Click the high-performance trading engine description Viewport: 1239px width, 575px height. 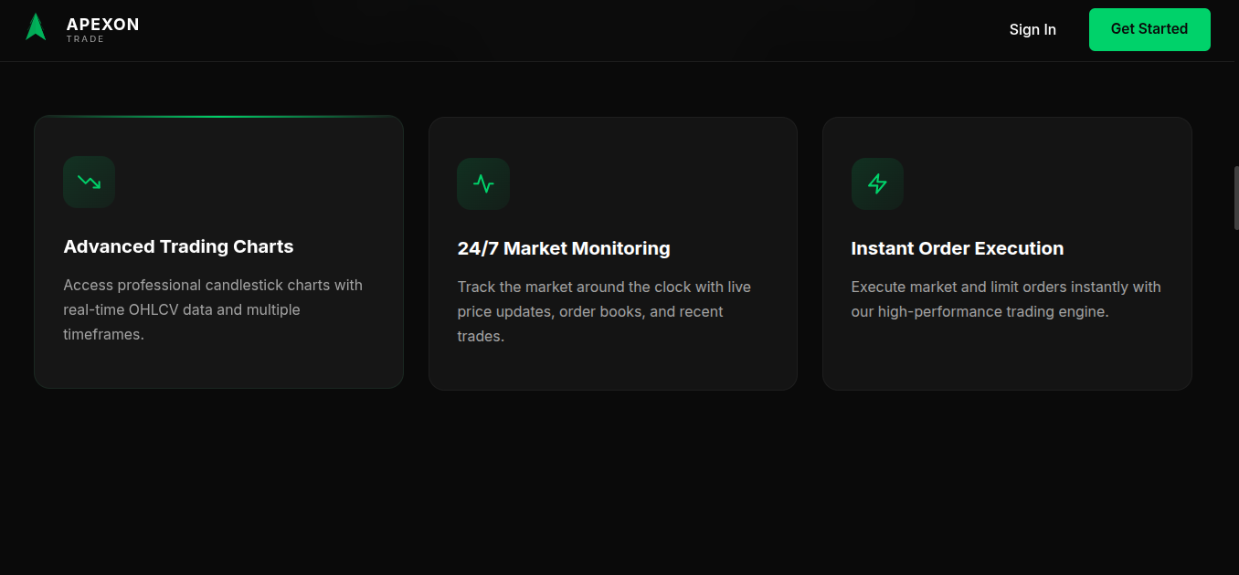(1006, 299)
